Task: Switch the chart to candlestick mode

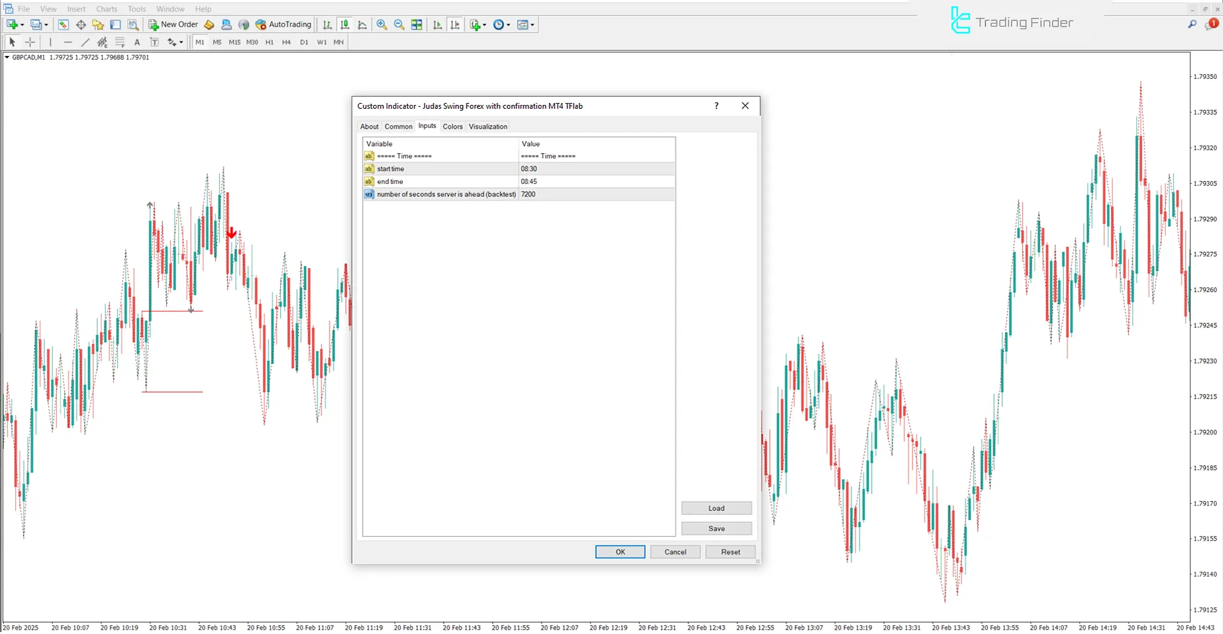Action: 345,24
